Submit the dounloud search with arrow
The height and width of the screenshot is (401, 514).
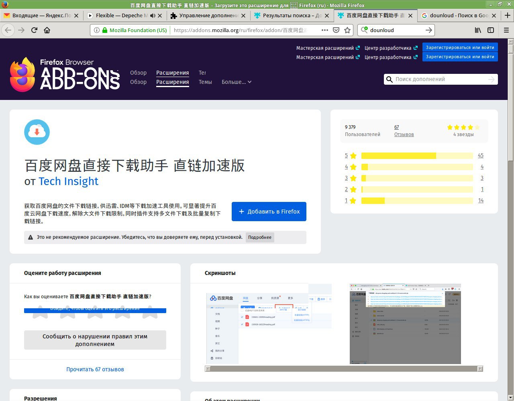(429, 30)
